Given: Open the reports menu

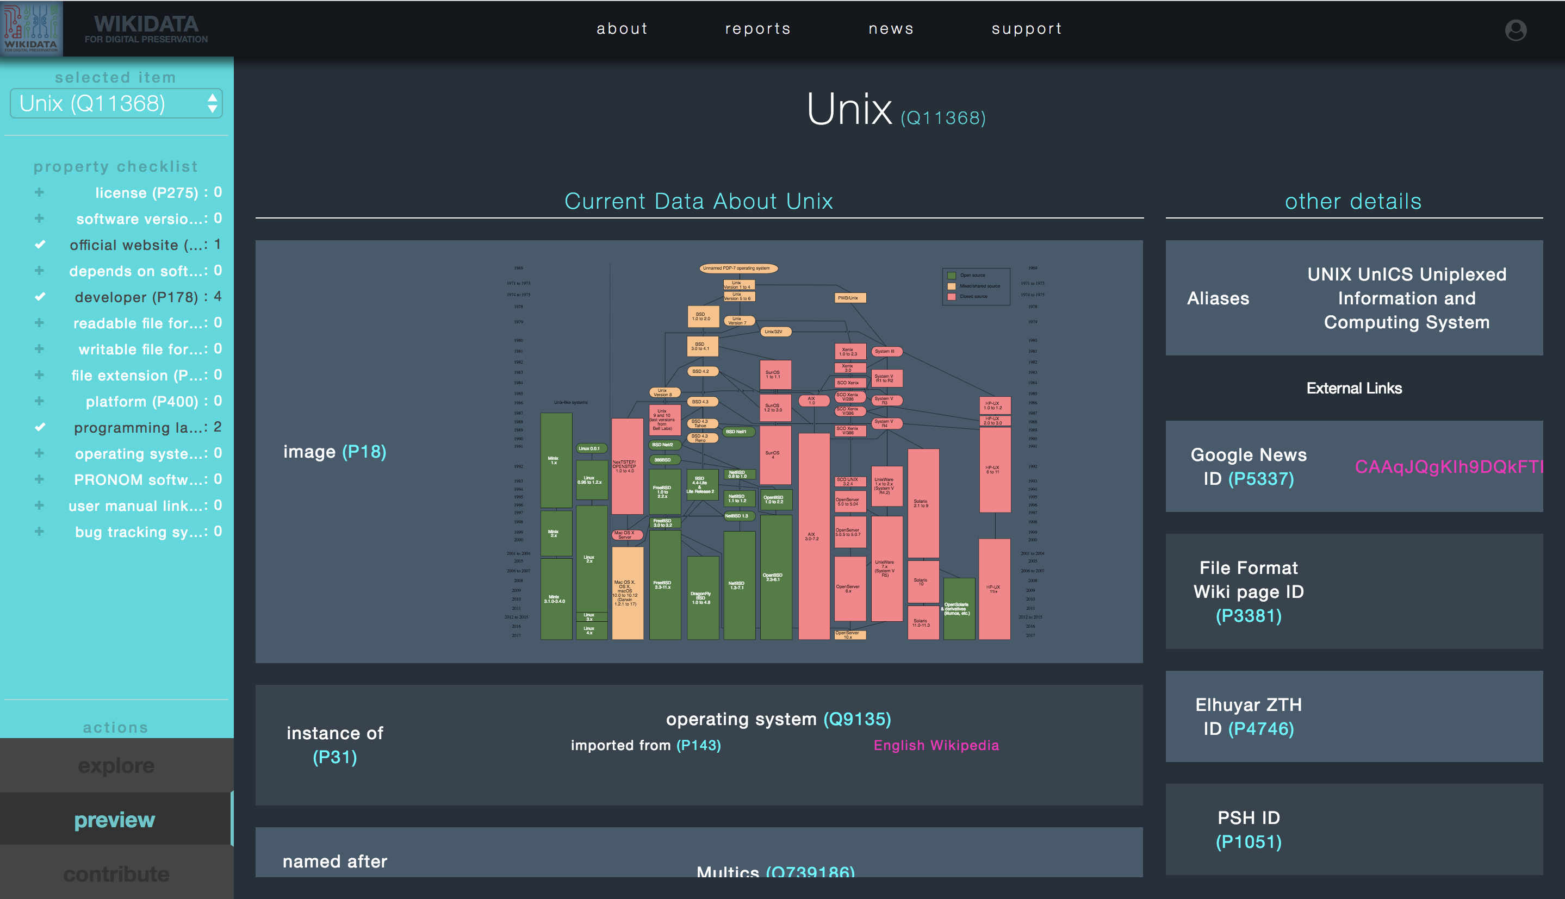Looking at the screenshot, I should pos(758,28).
